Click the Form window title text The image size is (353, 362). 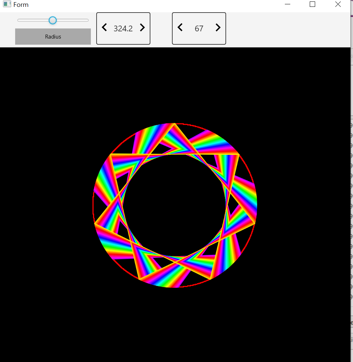[x=21, y=4]
